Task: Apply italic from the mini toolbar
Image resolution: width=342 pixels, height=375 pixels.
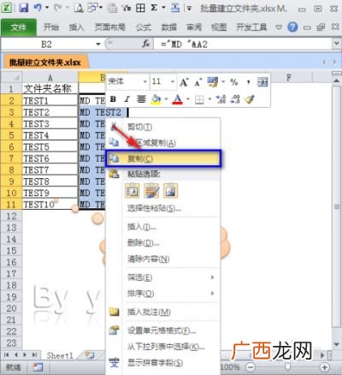Action: tap(127, 99)
